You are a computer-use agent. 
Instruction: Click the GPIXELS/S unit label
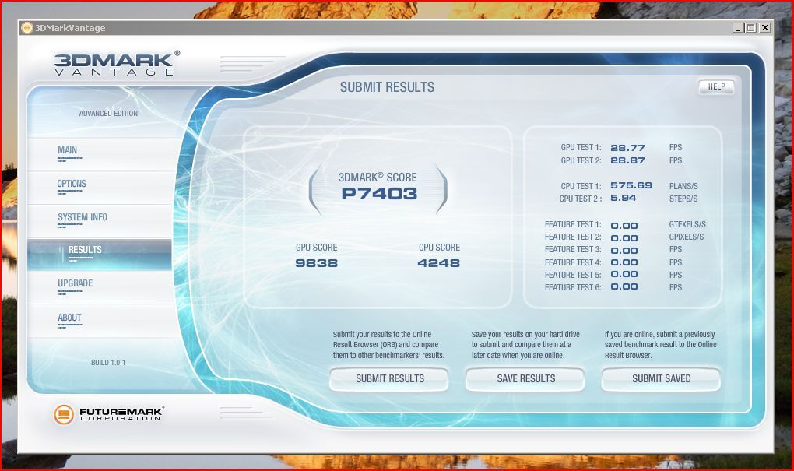pyautogui.click(x=686, y=237)
